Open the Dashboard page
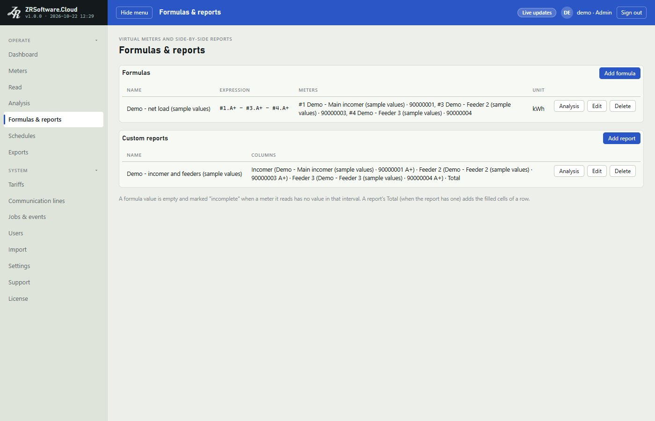 pyautogui.click(x=53, y=55)
